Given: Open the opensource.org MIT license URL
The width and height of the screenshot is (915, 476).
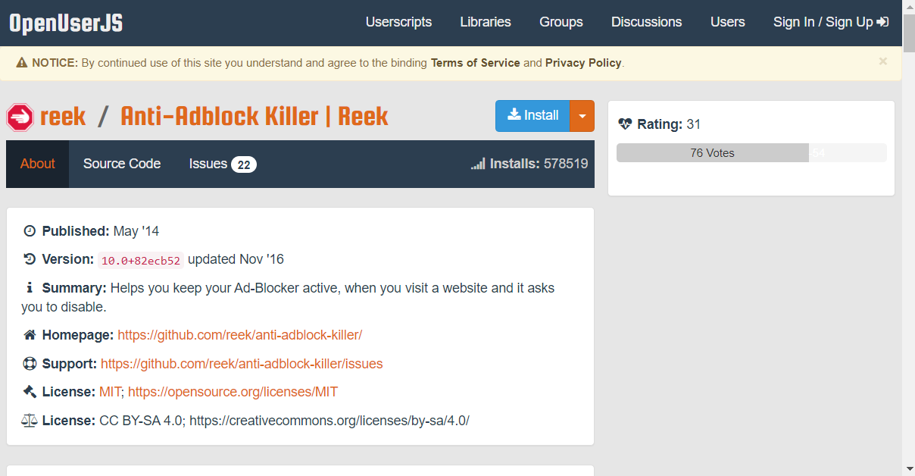Looking at the screenshot, I should (233, 392).
